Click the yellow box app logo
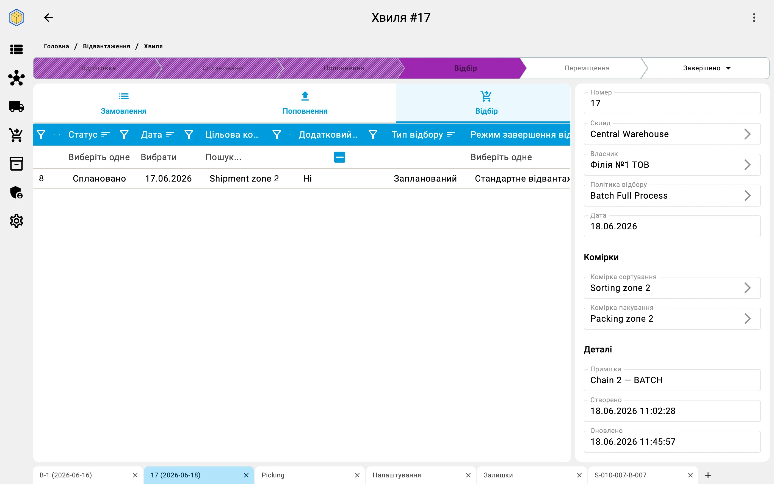Image resolution: width=774 pixels, height=484 pixels. 16,18
